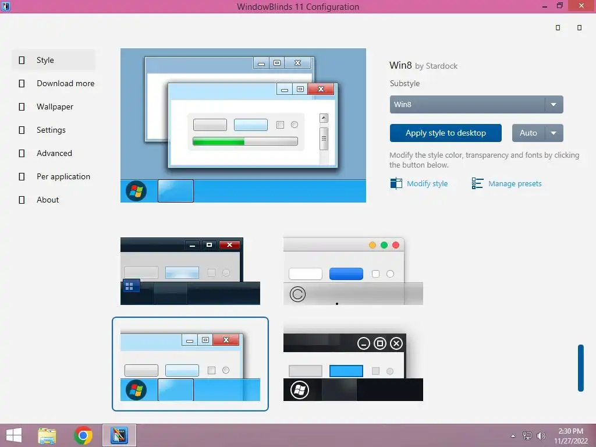Click the volume speaker tray icon
The image size is (596, 447).
click(x=541, y=436)
